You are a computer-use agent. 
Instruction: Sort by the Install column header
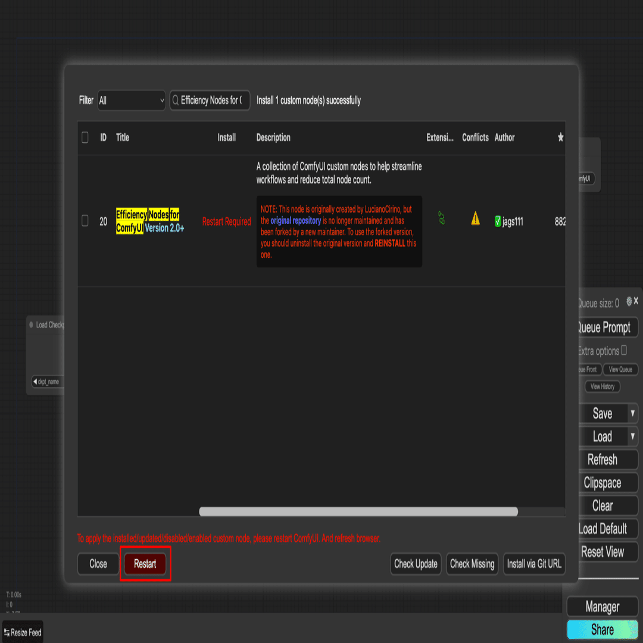(226, 138)
